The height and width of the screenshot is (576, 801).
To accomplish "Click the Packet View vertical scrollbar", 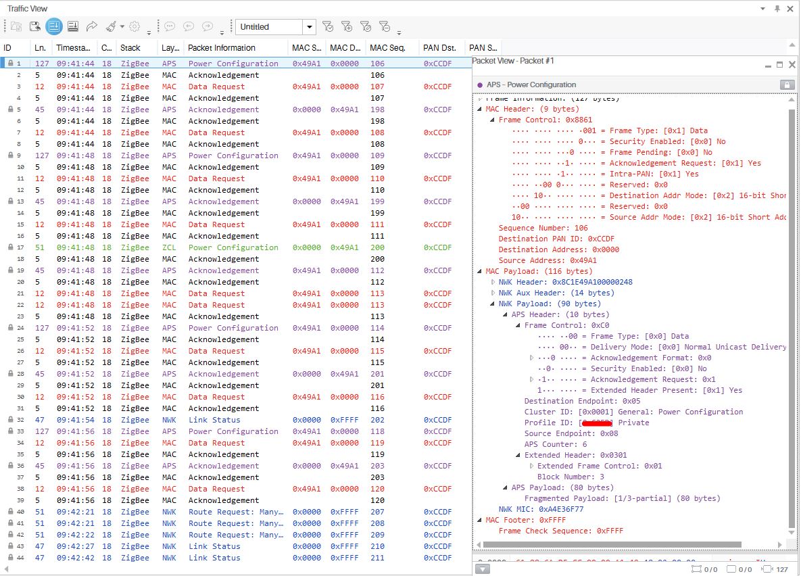I will point(792,318).
